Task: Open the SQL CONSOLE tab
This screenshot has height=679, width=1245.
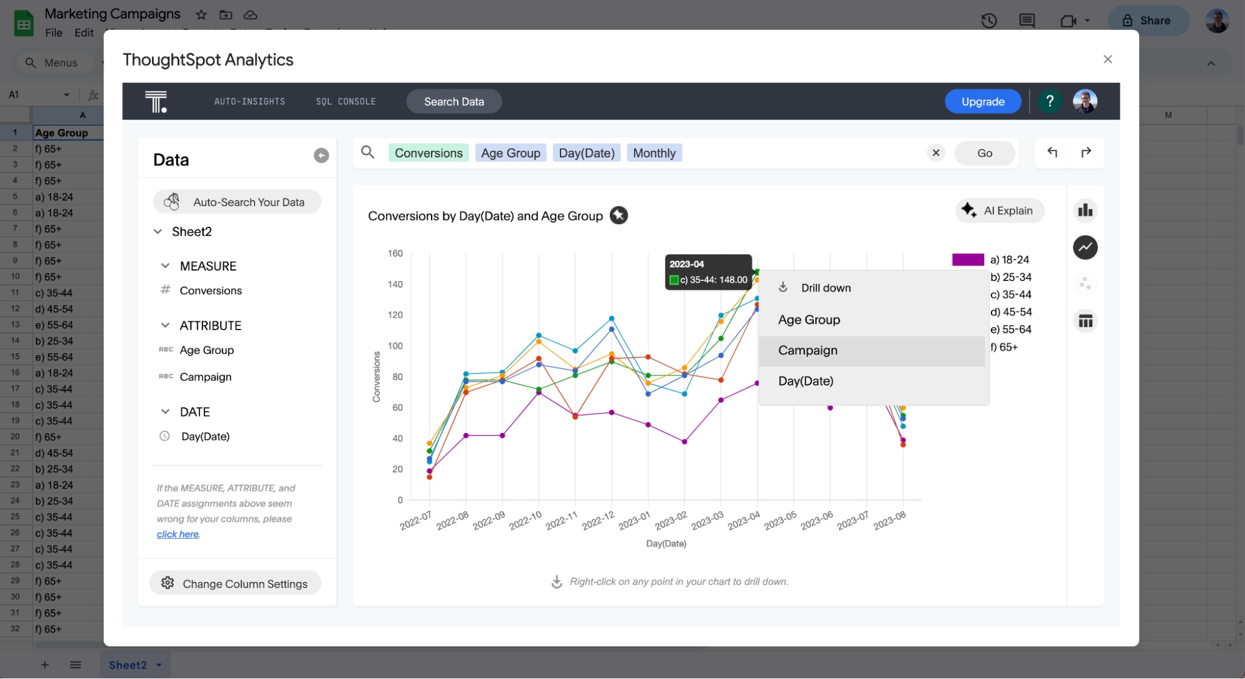Action: pos(346,102)
